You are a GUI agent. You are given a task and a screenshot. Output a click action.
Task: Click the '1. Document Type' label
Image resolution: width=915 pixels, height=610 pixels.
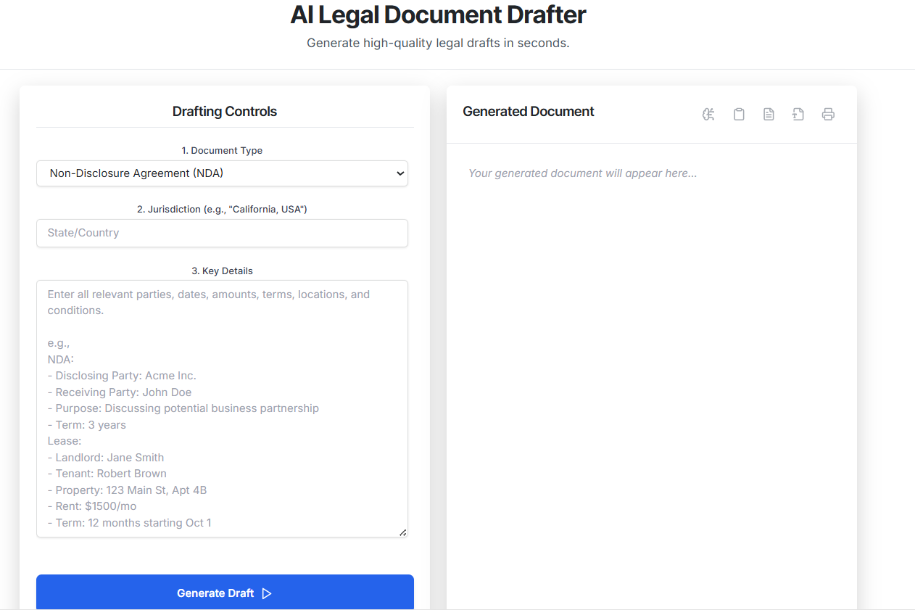point(222,151)
